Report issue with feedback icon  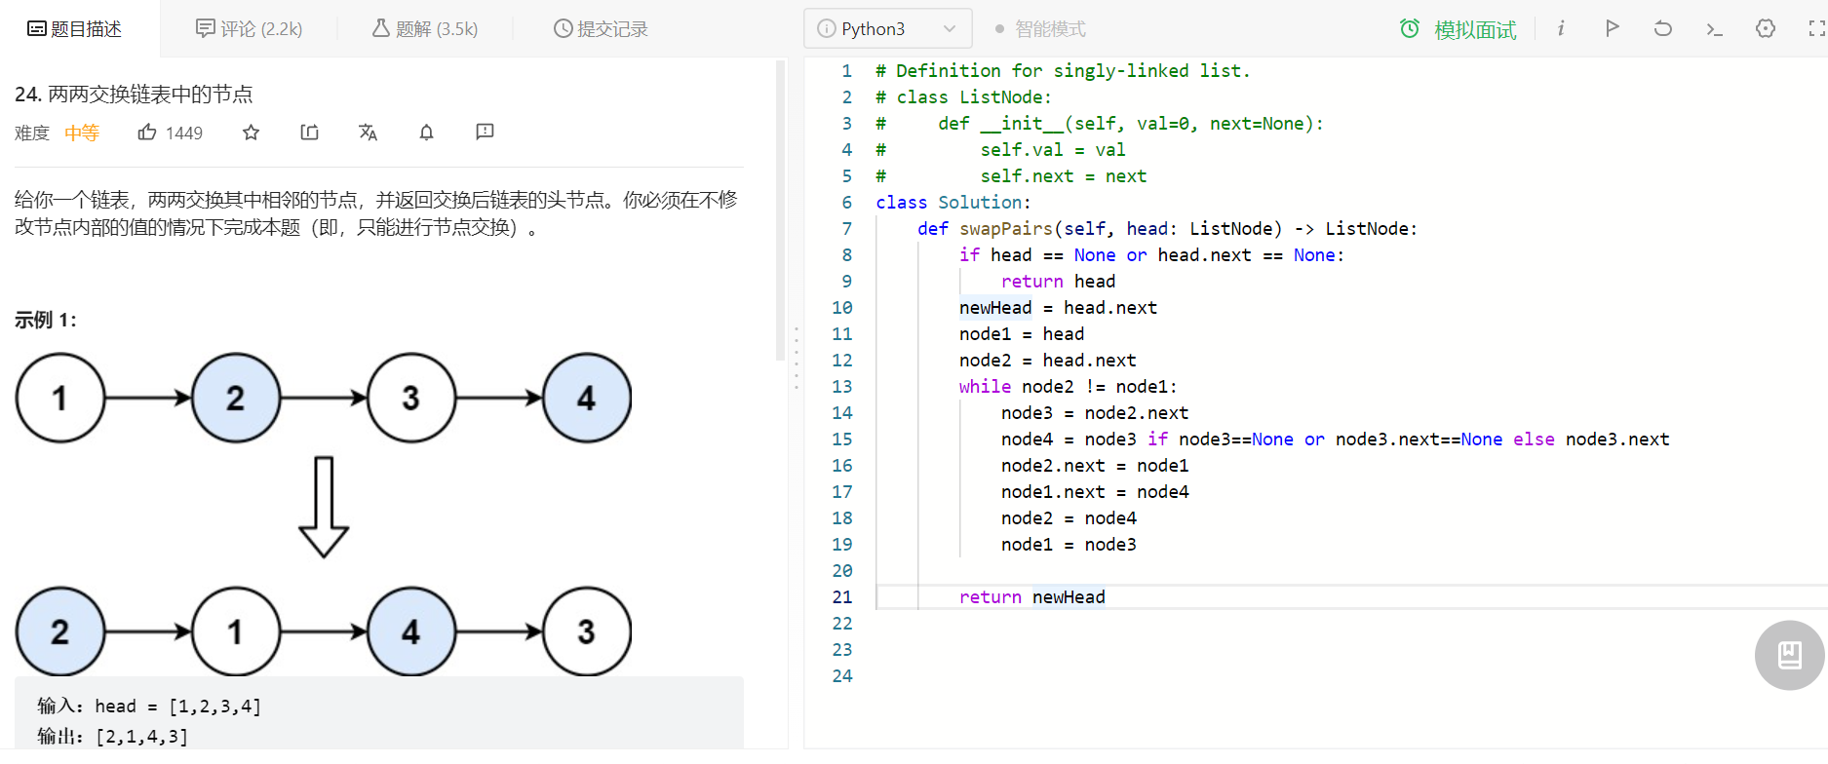485,132
